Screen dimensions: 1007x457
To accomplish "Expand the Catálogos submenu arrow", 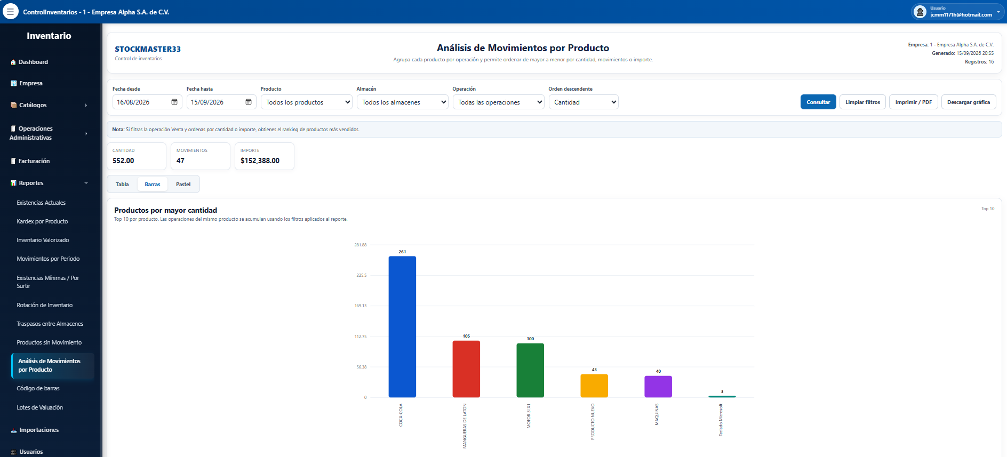I will pos(86,106).
